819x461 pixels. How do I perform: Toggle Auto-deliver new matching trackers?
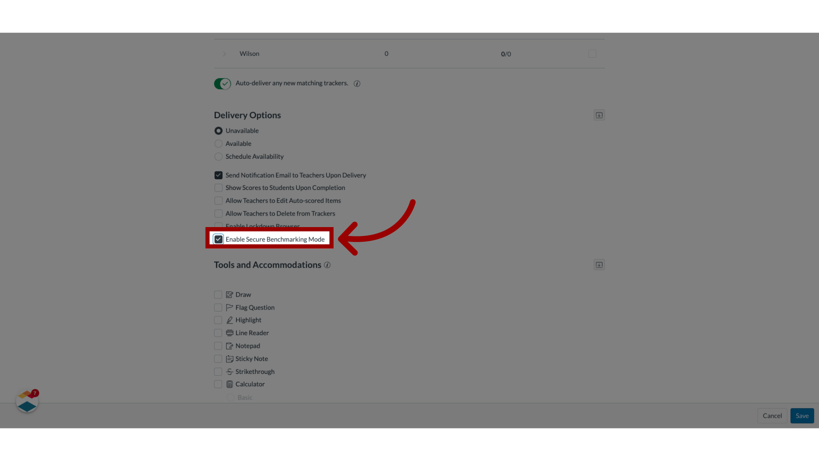222,83
